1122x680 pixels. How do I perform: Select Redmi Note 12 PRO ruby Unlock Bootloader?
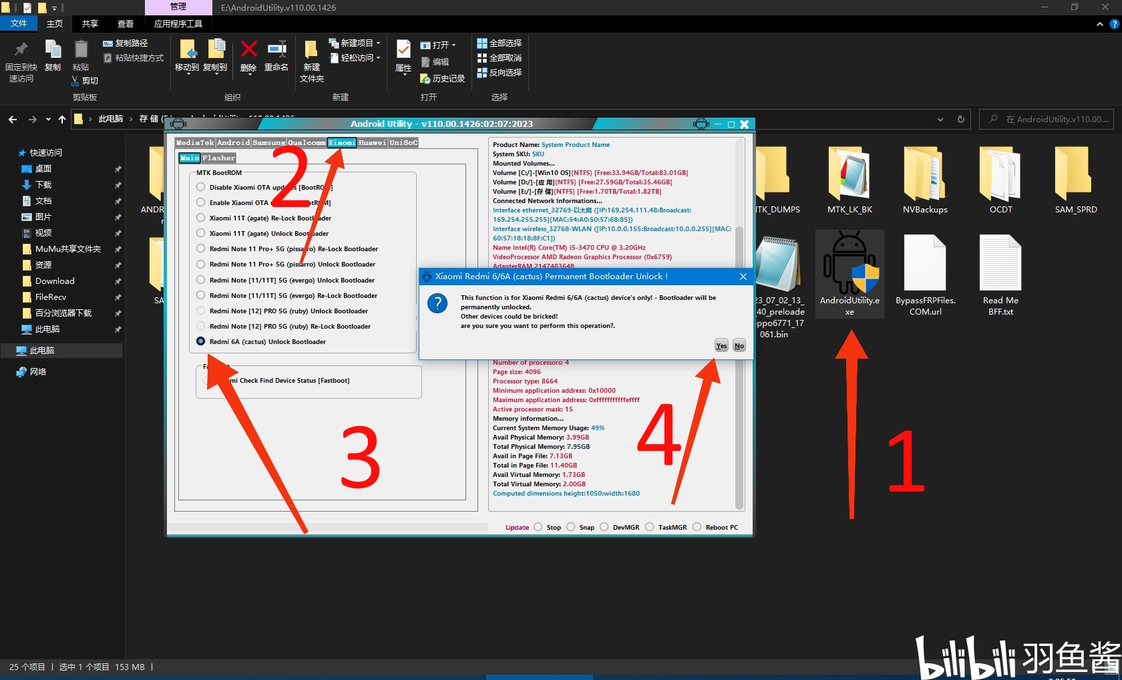(x=201, y=311)
